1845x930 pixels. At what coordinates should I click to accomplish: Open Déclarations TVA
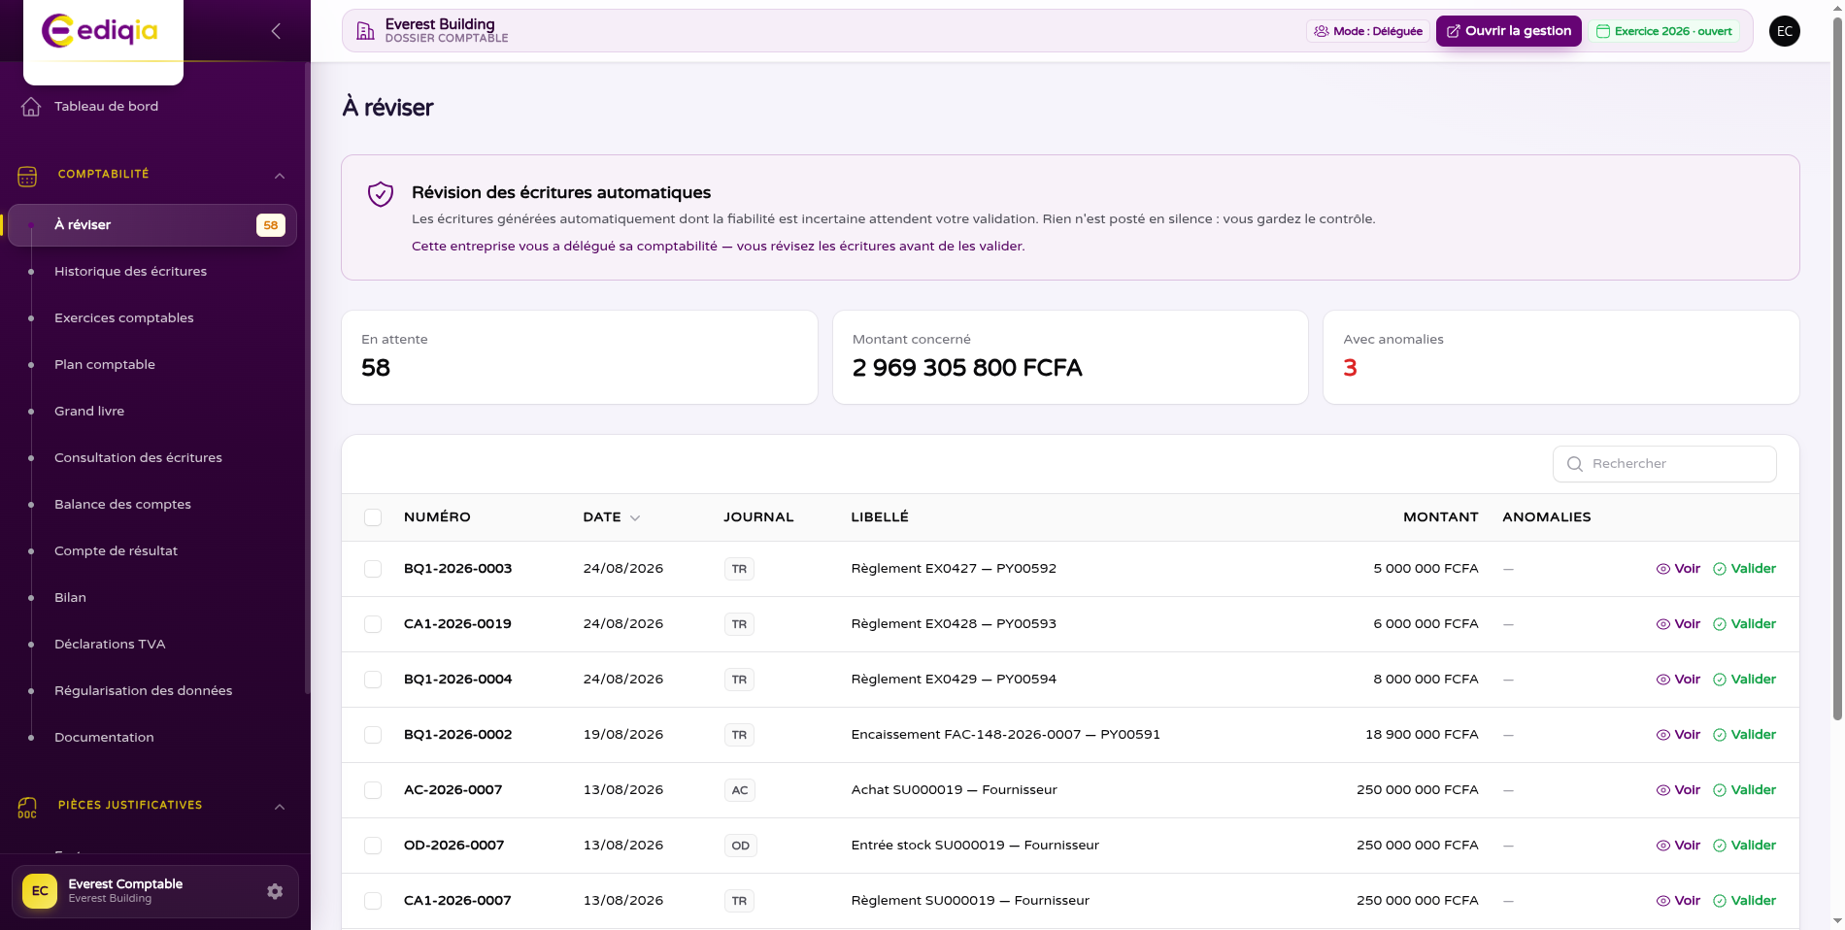coord(110,645)
